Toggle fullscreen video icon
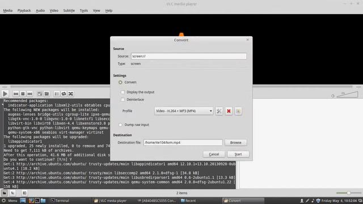 pyautogui.click(x=40, y=93)
